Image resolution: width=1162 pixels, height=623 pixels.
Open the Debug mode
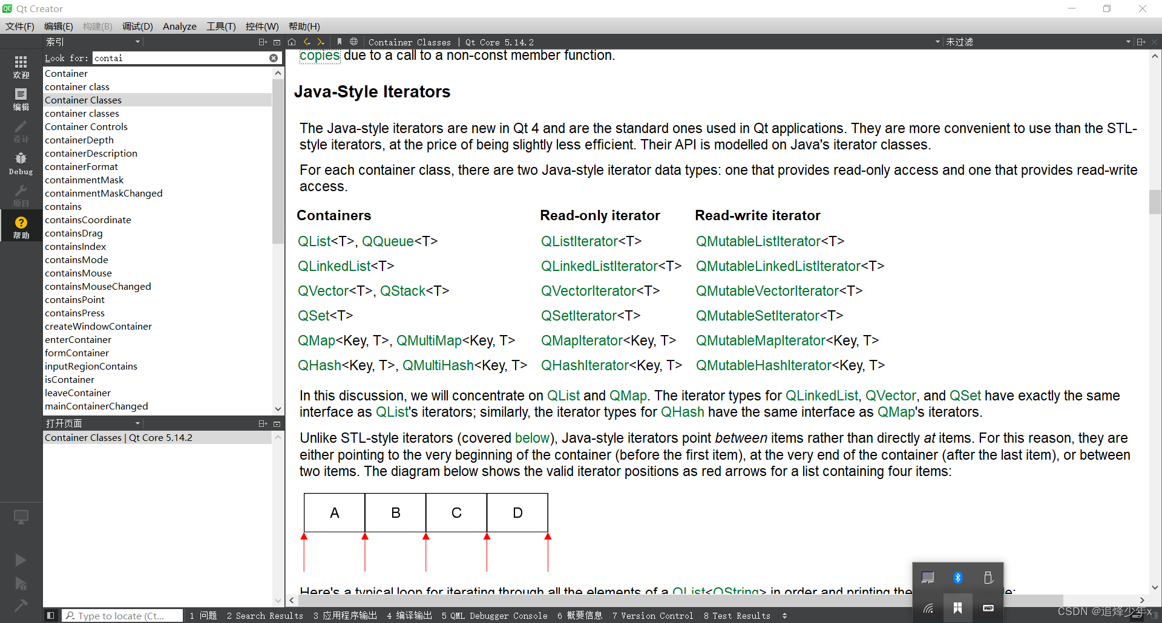[21, 164]
